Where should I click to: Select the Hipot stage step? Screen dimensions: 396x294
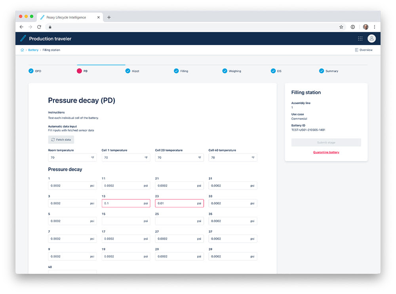(133, 71)
